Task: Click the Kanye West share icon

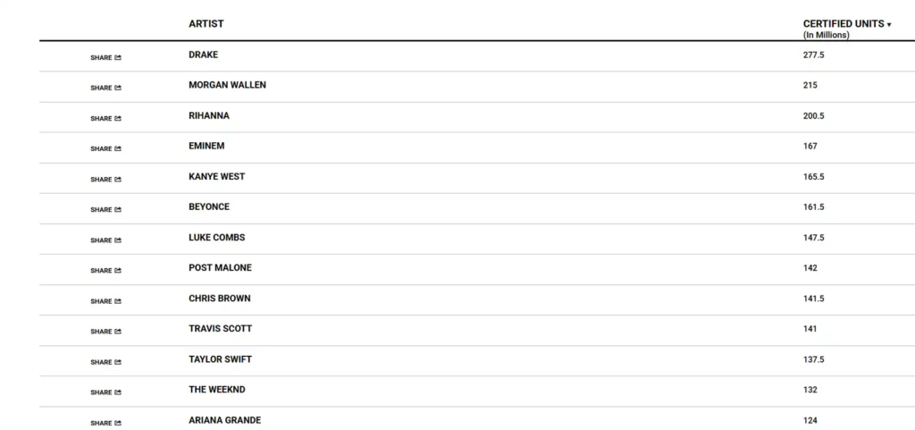Action: coord(118,180)
